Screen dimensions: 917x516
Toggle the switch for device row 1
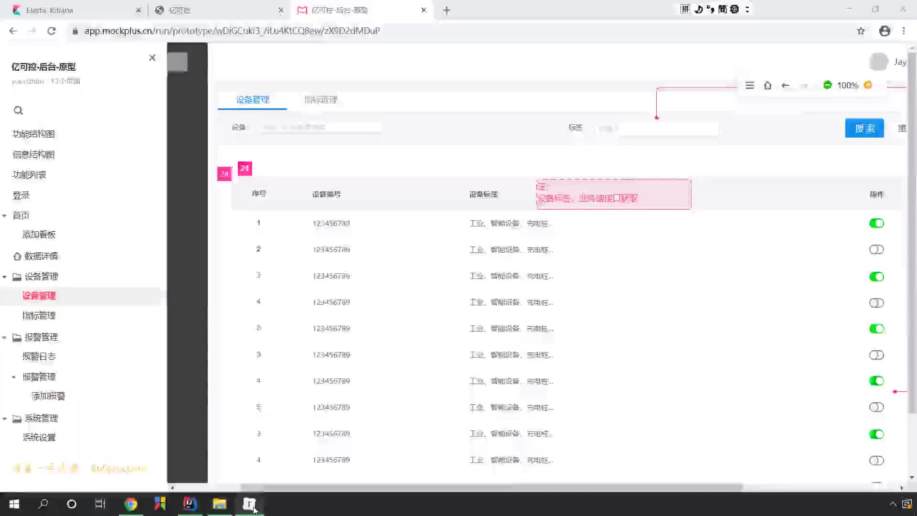tap(876, 223)
